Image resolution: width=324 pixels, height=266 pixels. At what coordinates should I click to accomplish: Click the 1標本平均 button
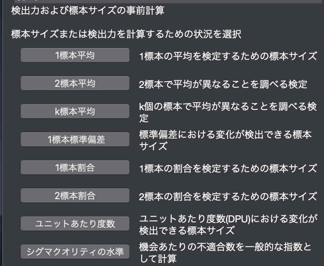pyautogui.click(x=75, y=55)
